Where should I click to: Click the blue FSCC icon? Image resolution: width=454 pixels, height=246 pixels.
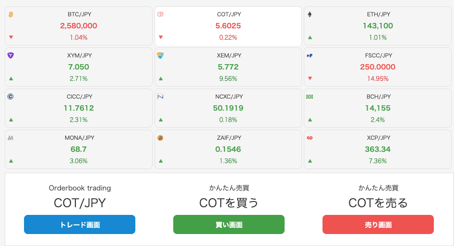pyautogui.click(x=310, y=56)
